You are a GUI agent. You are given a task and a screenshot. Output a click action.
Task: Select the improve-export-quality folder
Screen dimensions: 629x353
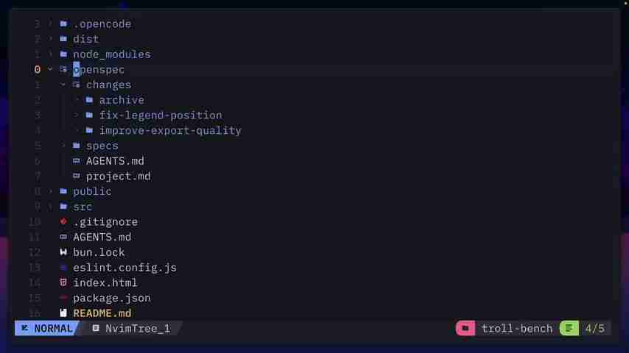[170, 130]
